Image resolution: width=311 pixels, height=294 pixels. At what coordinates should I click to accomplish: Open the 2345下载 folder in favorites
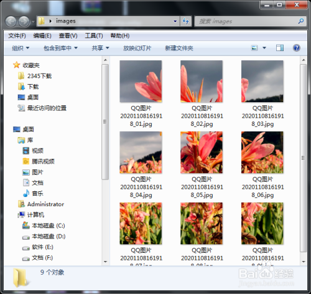pyautogui.click(x=35, y=76)
